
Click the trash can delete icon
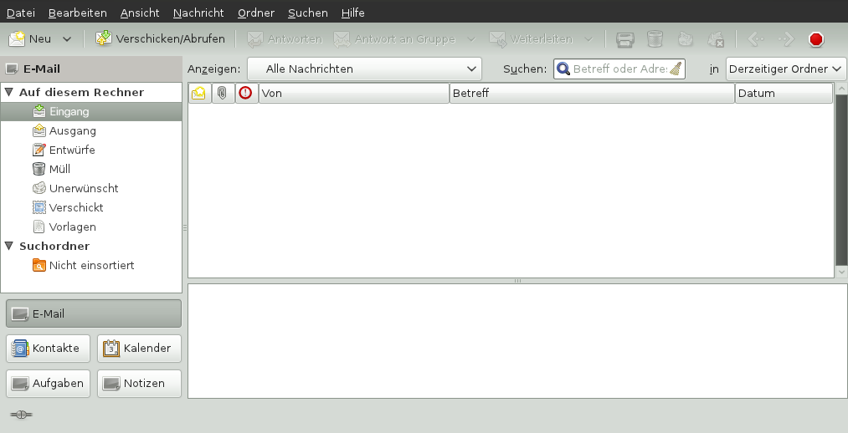pyautogui.click(x=655, y=39)
